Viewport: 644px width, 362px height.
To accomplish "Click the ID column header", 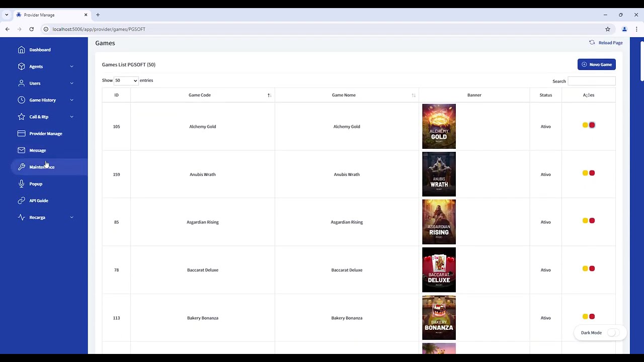I will coord(116,95).
